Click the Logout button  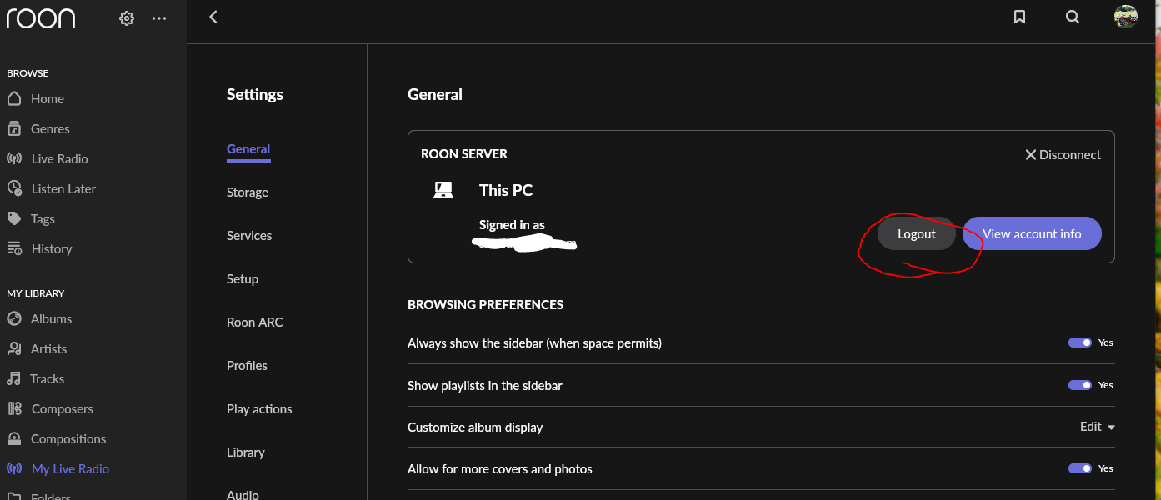[917, 233]
